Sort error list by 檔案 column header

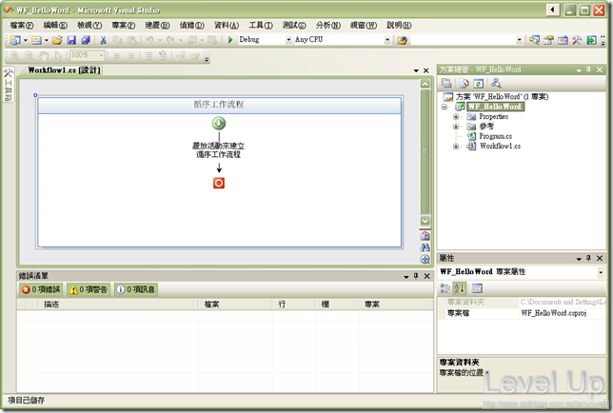coord(235,305)
